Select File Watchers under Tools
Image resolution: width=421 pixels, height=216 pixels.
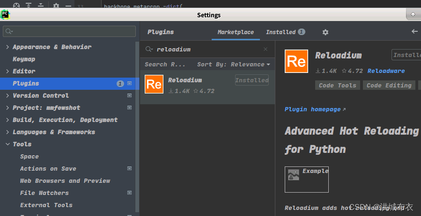pyautogui.click(x=44, y=193)
